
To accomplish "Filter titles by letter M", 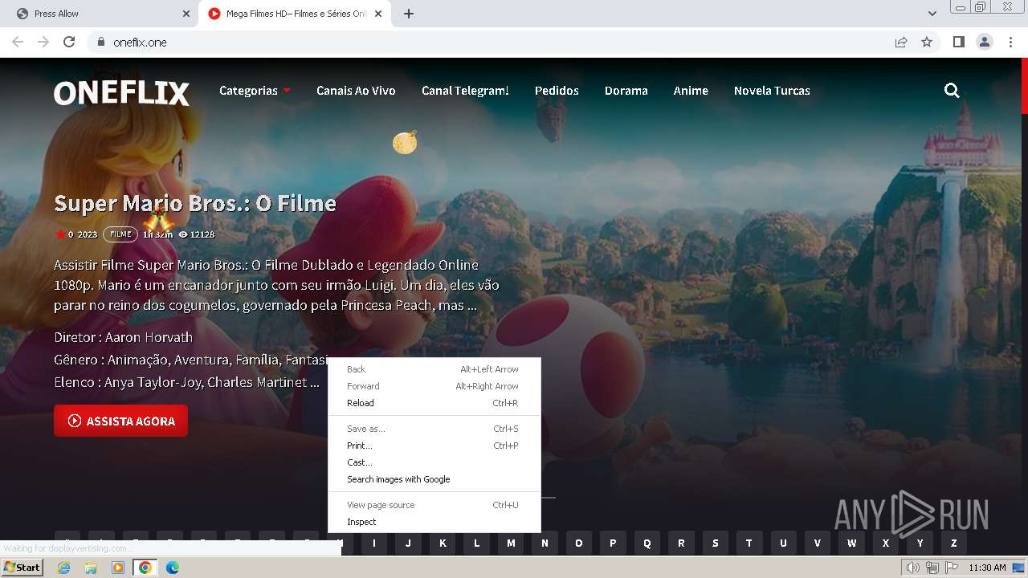I will pos(511,543).
